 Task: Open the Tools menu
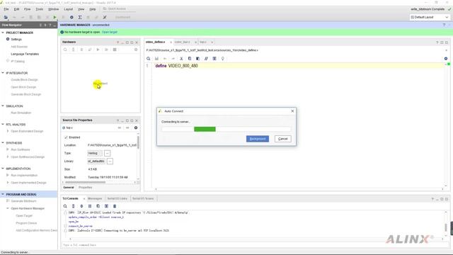tap(40, 9)
